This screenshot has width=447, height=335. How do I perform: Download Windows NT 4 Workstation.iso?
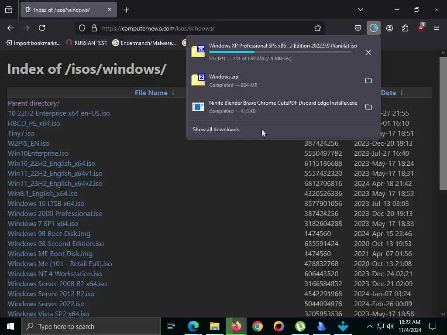[55, 274]
